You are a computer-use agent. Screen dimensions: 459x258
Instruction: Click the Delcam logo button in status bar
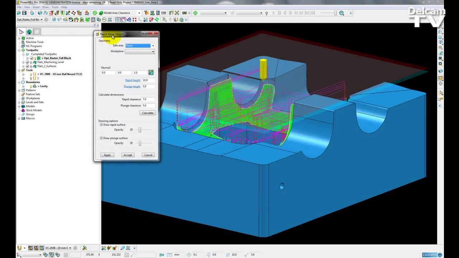tap(432, 255)
